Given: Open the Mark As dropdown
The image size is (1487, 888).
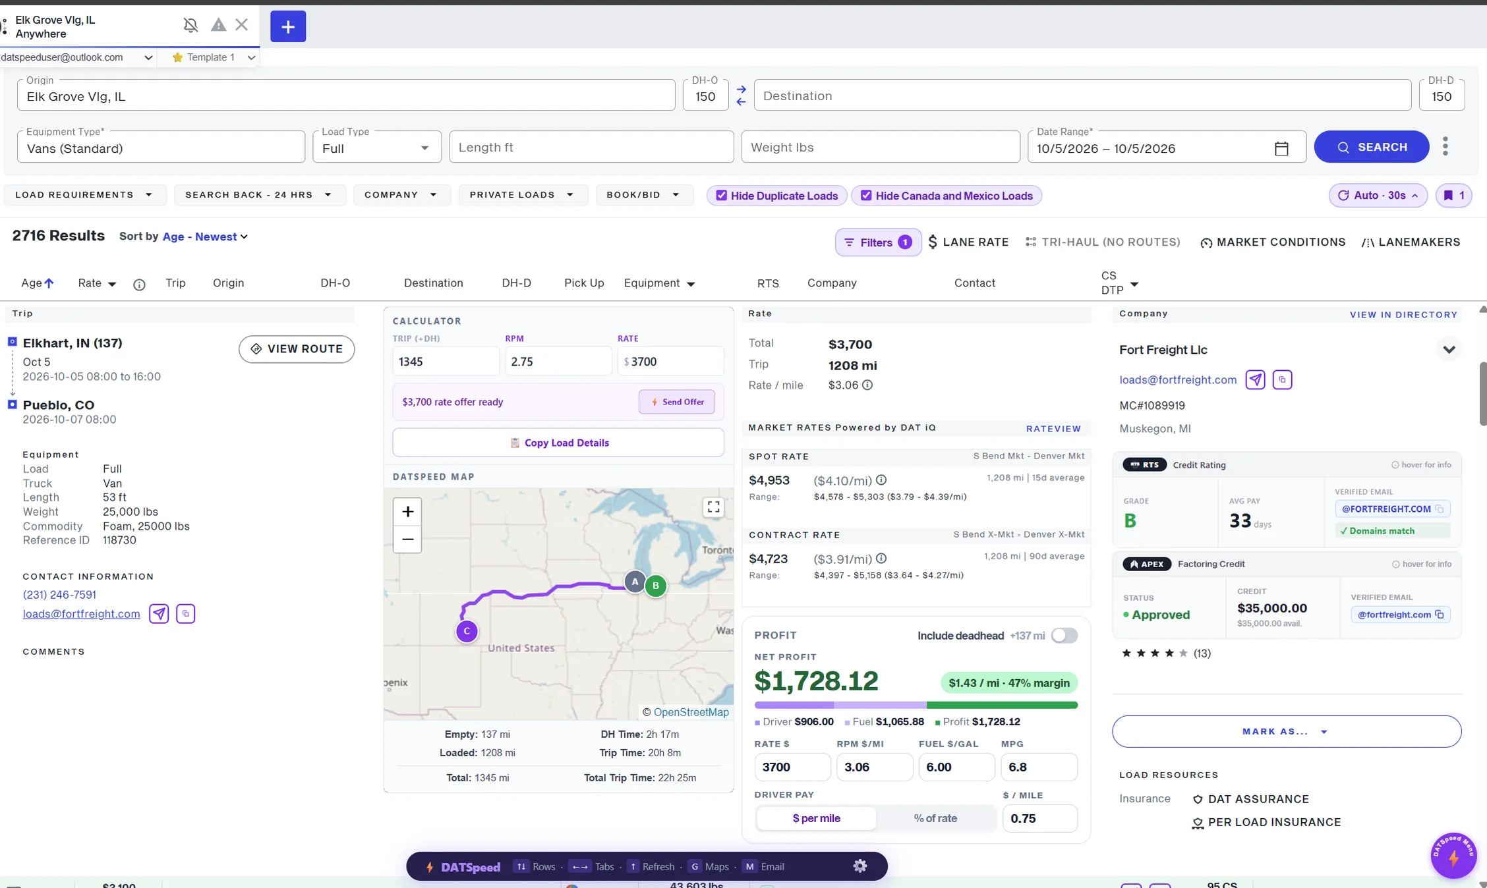Looking at the screenshot, I should pyautogui.click(x=1286, y=731).
